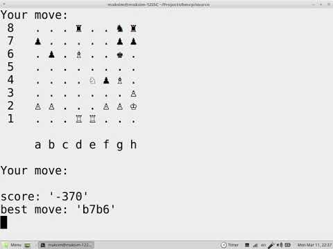Click rank label 5
The height and width of the screenshot is (249, 333).
point(10,67)
